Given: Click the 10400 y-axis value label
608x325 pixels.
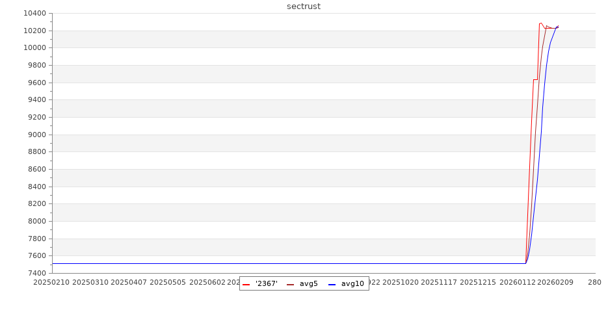Looking at the screenshot, I should (34, 14).
